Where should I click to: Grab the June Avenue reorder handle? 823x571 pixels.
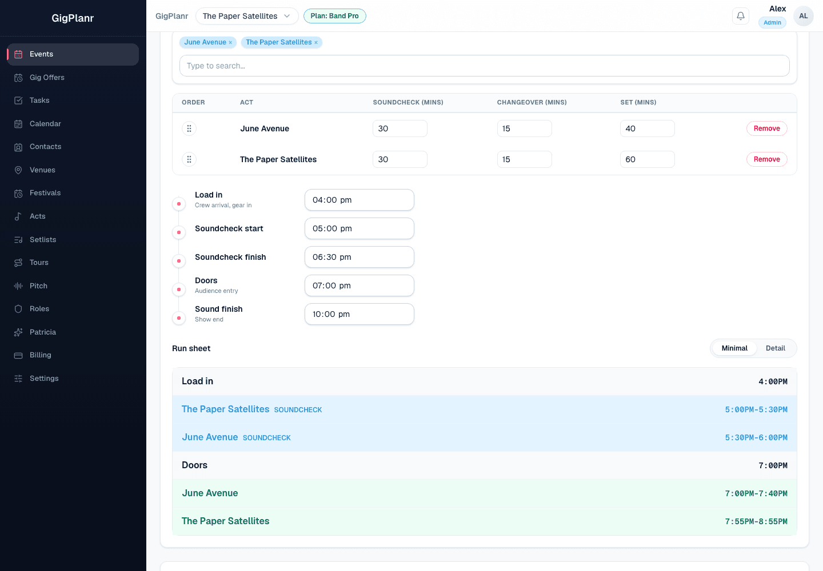tap(189, 128)
